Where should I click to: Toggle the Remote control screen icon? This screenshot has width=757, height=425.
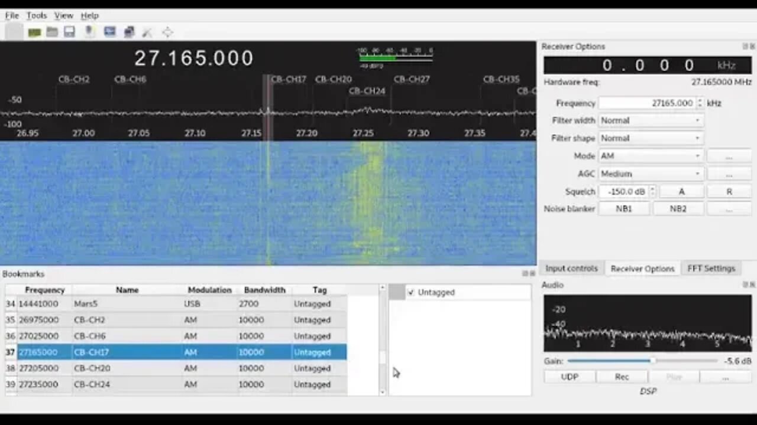109,32
